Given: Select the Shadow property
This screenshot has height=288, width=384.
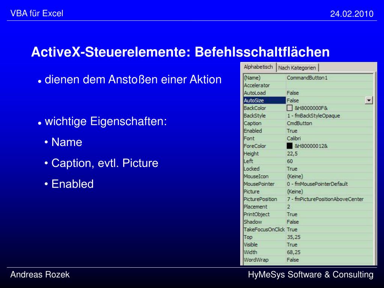Looking at the screenshot, I should 253,222.
